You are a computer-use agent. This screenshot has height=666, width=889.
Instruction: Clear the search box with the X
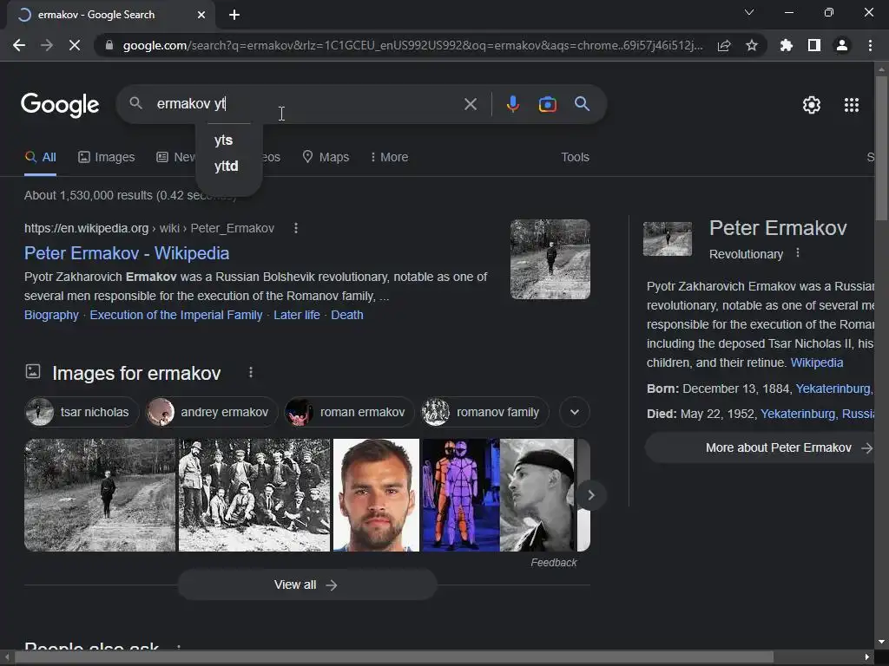[470, 104]
